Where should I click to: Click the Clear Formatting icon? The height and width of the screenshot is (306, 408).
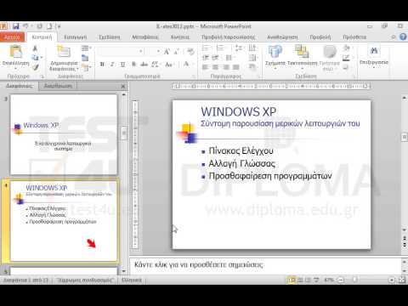click(190, 52)
